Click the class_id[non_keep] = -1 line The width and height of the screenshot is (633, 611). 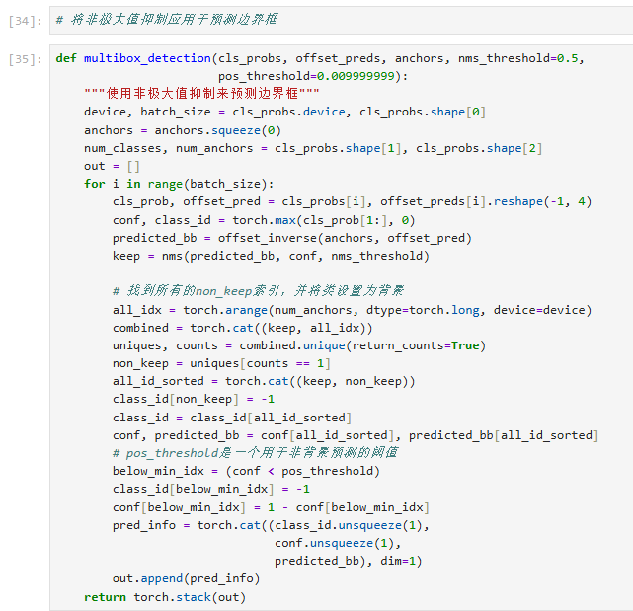tap(194, 399)
